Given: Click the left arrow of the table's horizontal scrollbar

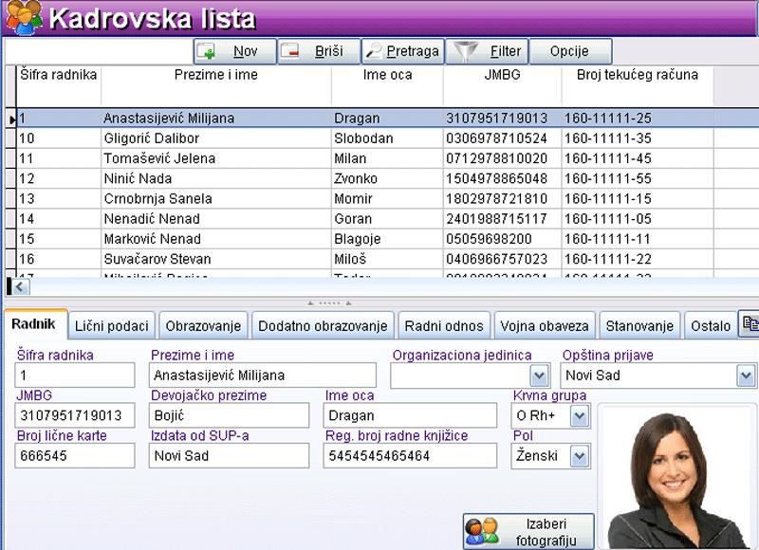Looking at the screenshot, I should [19, 286].
